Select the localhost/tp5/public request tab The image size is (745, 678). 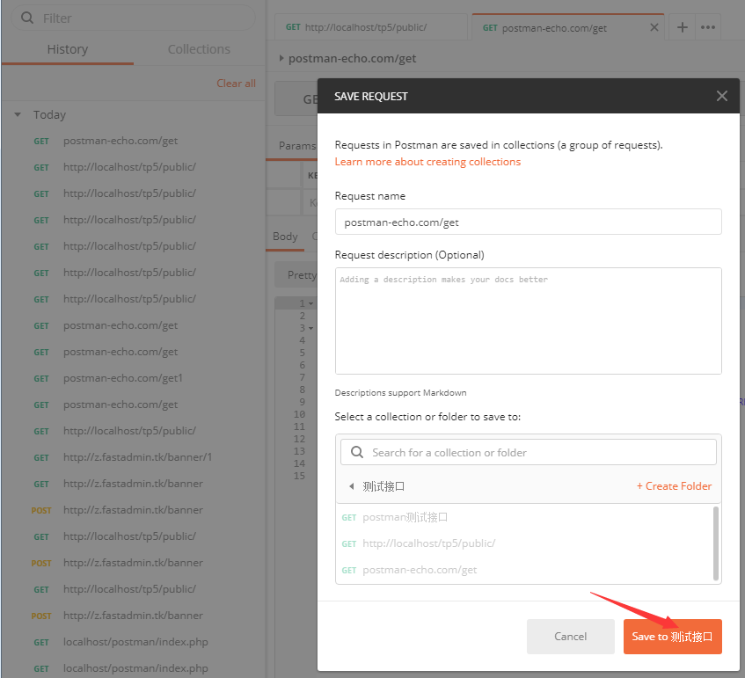tap(371, 27)
